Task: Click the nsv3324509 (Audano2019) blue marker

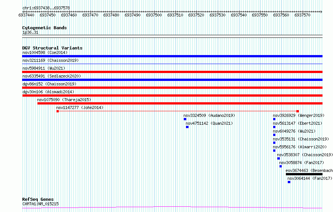Action: click(x=185, y=119)
